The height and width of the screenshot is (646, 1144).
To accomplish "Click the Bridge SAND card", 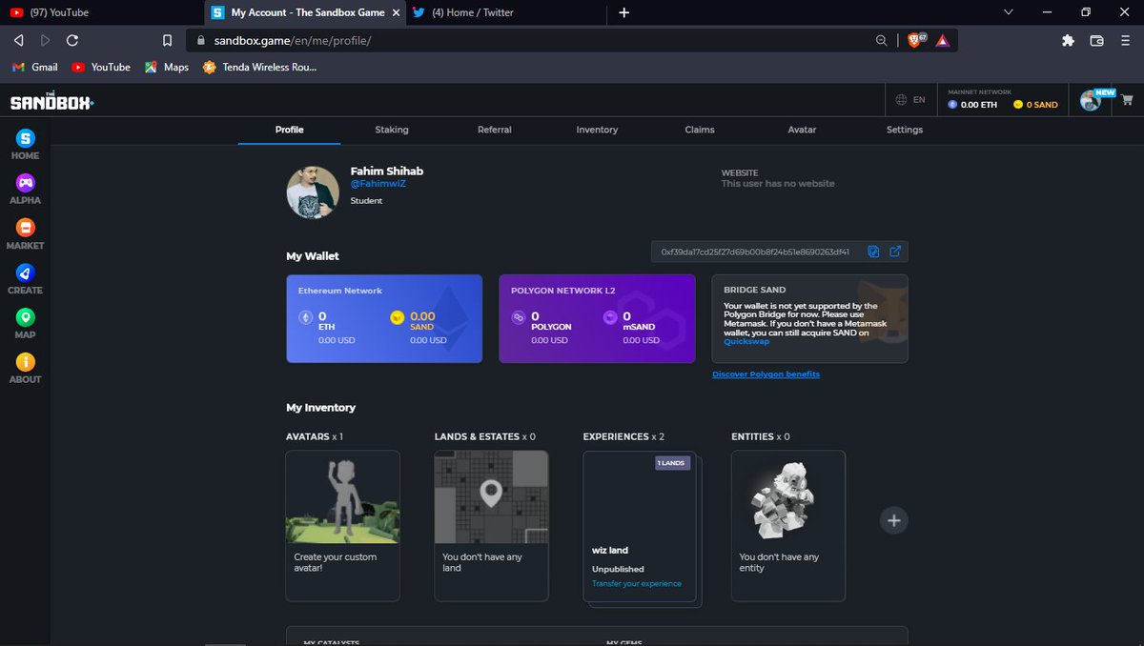I will tap(810, 319).
